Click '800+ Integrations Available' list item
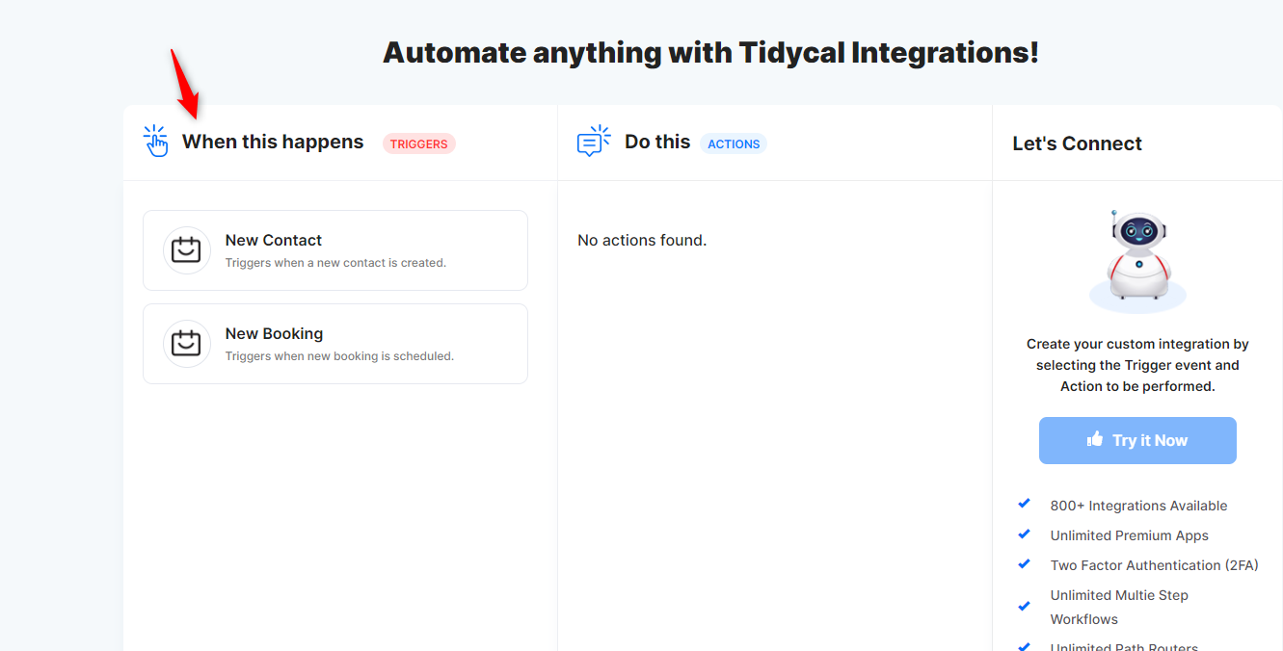Image resolution: width=1283 pixels, height=651 pixels. point(1138,506)
